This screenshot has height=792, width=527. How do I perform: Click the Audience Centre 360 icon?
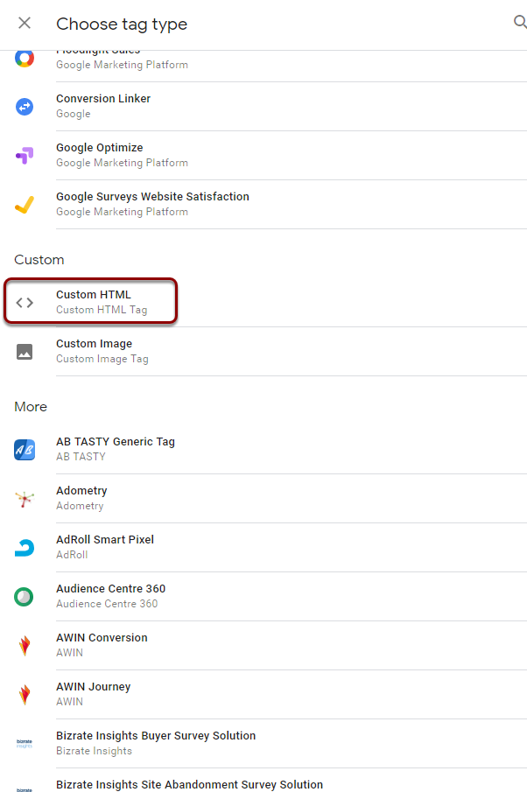25,597
